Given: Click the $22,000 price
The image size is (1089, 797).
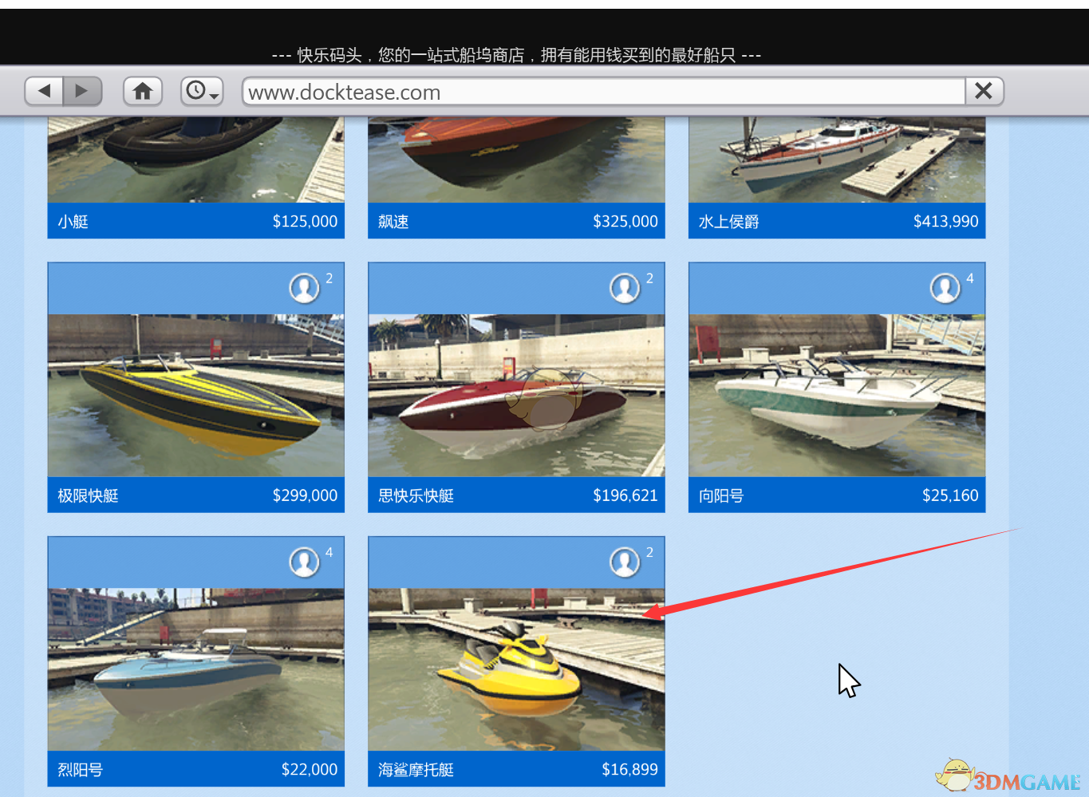Looking at the screenshot, I should point(310,770).
